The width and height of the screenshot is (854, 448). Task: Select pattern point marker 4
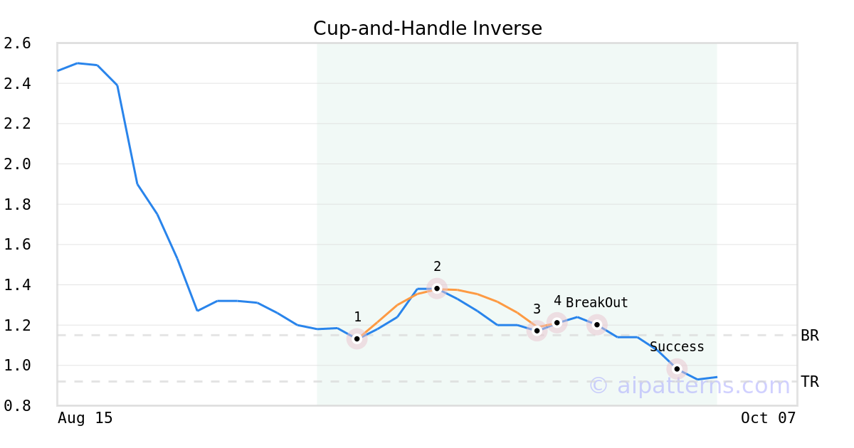[x=557, y=323]
